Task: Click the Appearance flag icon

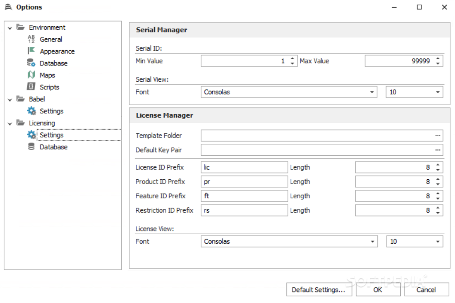Action: click(31, 51)
